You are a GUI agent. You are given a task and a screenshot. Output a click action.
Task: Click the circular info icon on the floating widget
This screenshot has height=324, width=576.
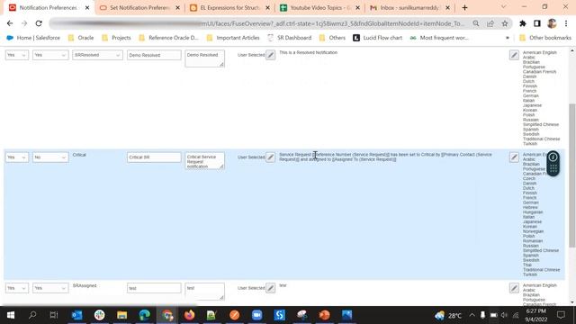tap(553, 157)
